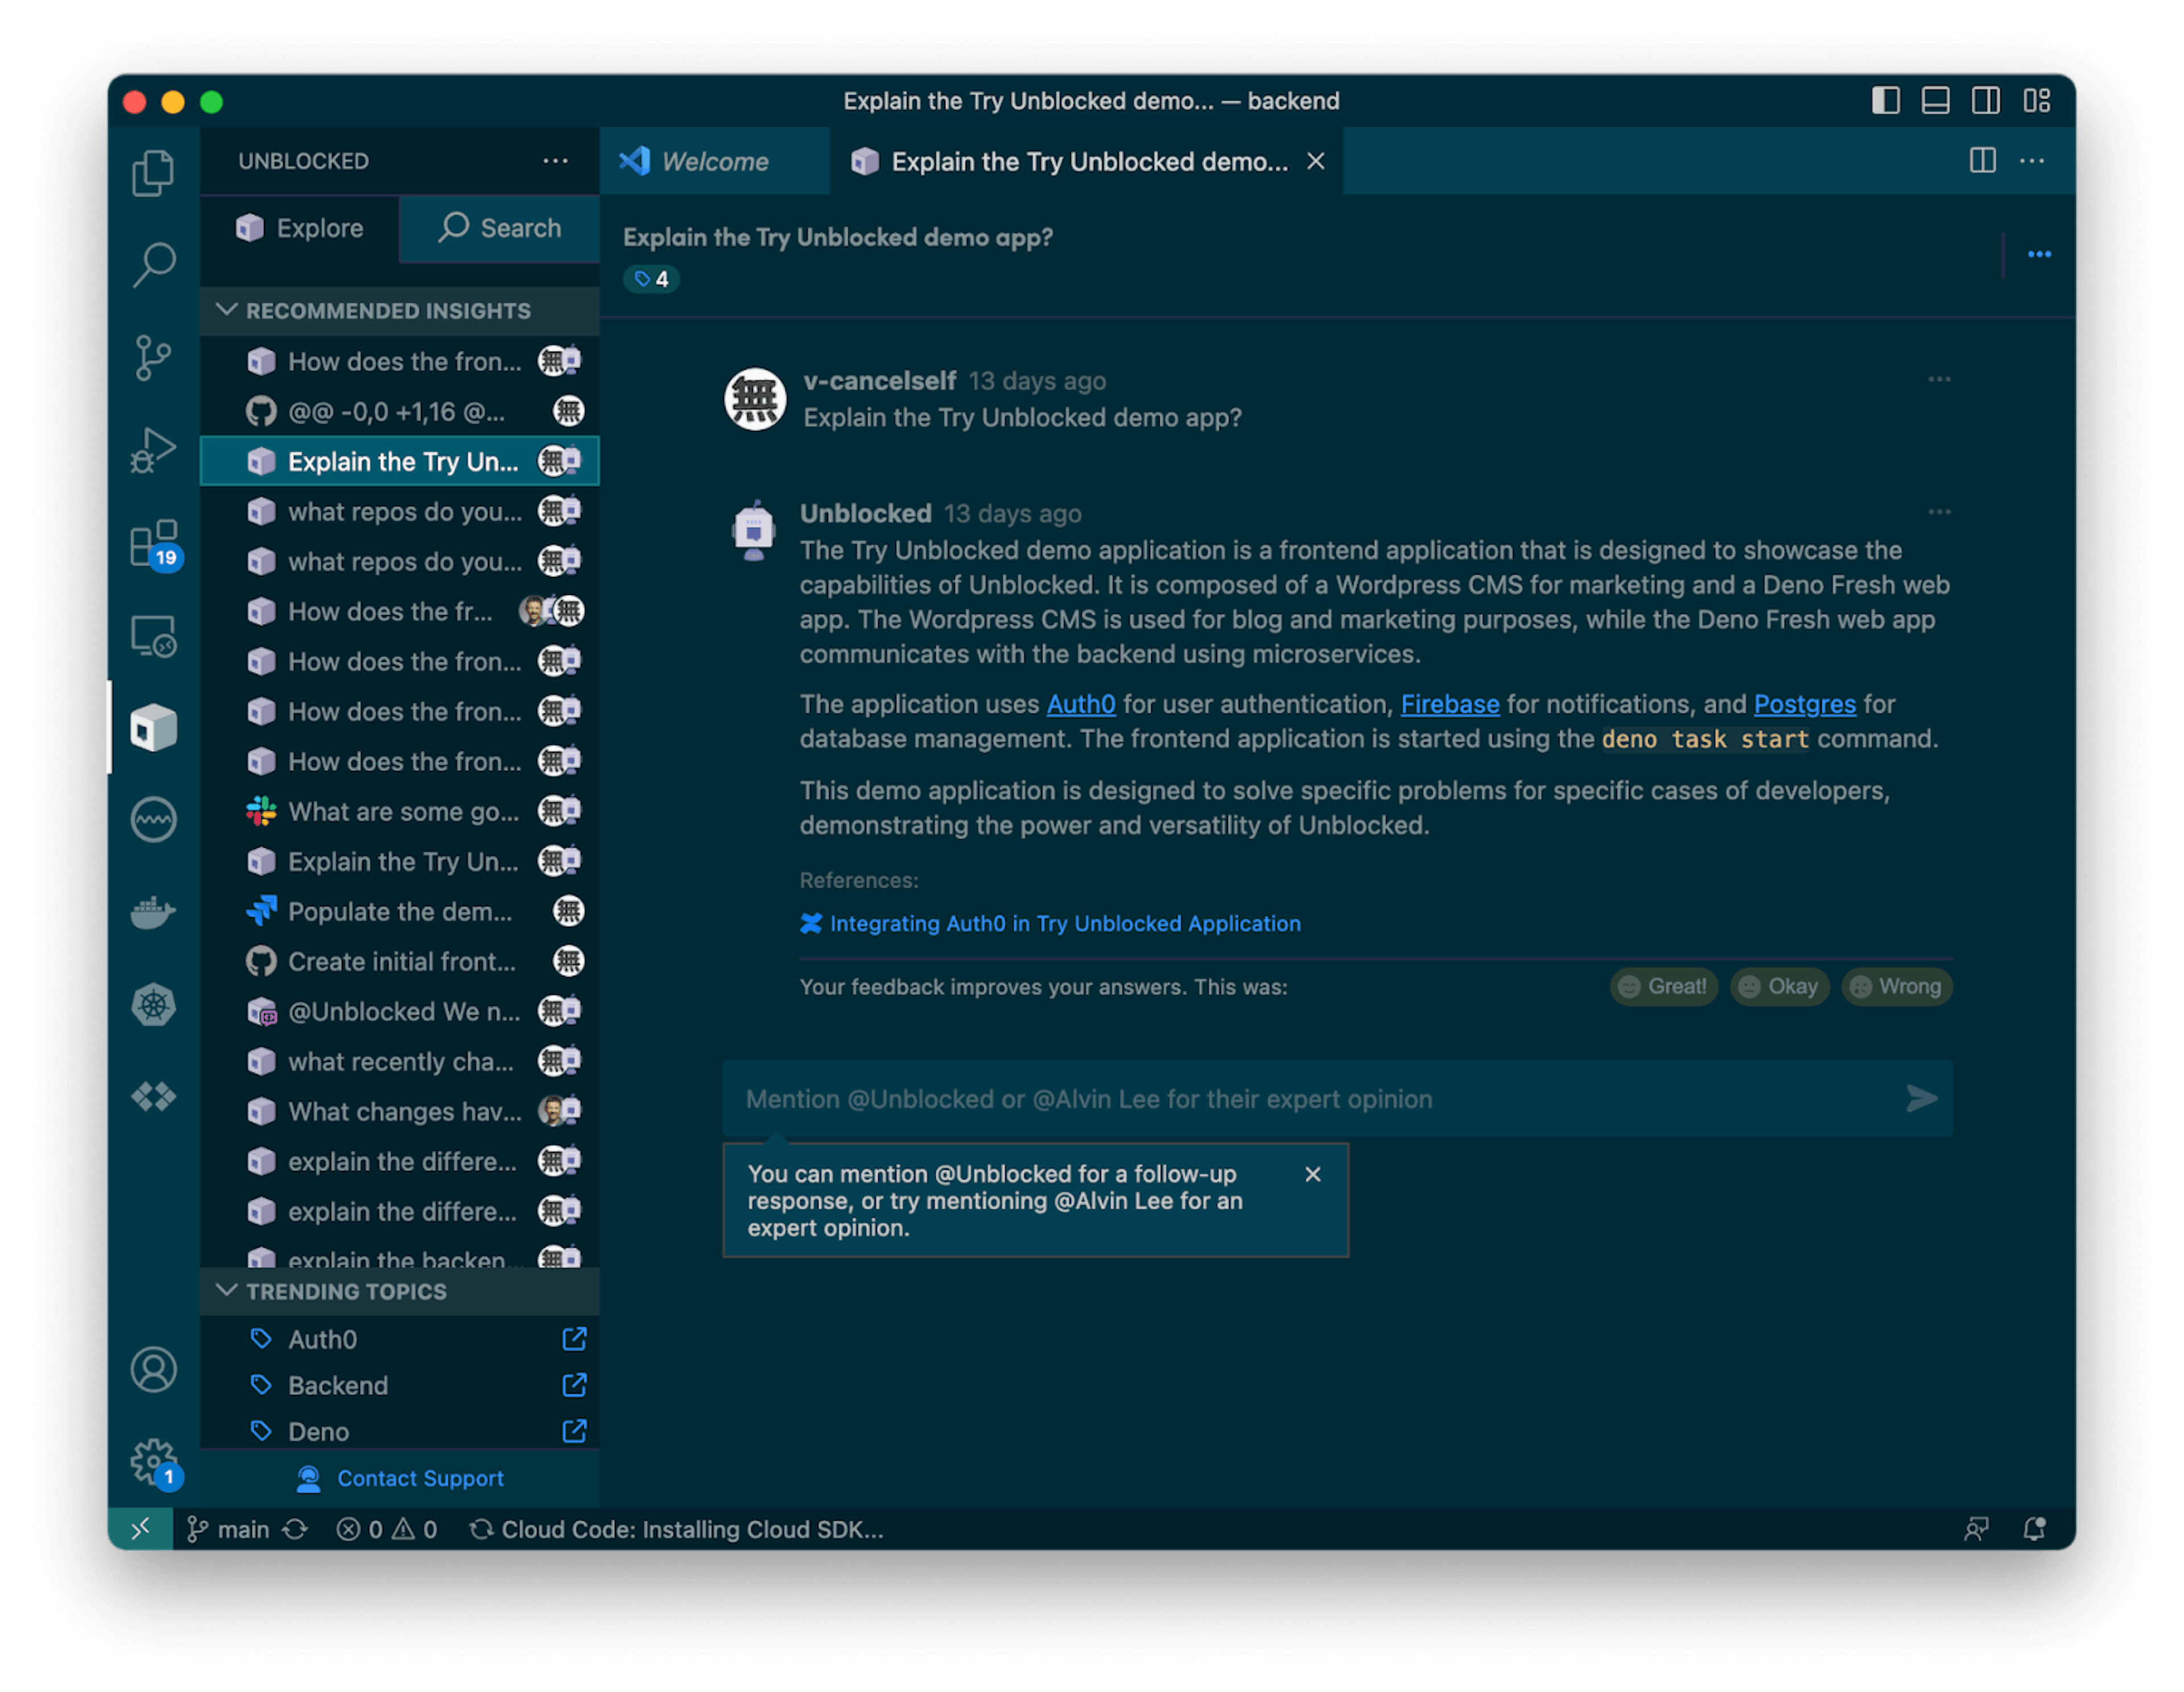Split the editor right
2184x1692 pixels.
coord(1982,160)
